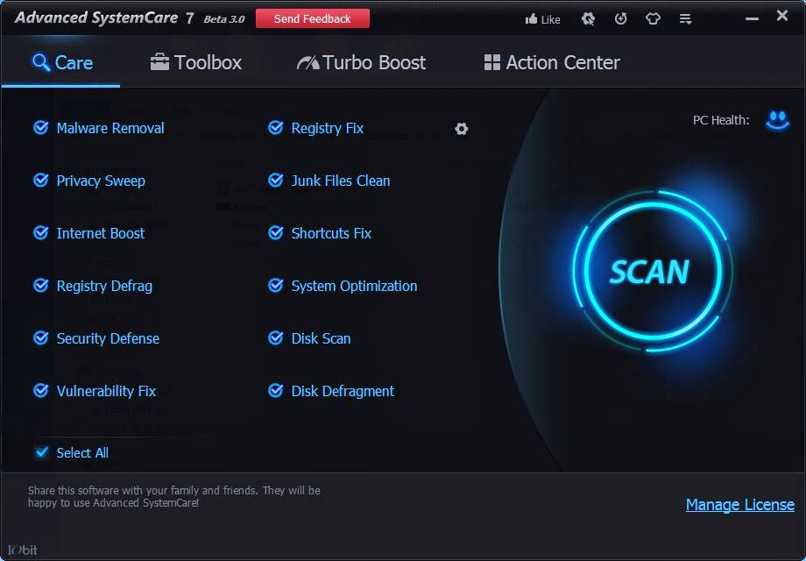
Task: Open Registry Fix settings gear icon
Action: [462, 129]
